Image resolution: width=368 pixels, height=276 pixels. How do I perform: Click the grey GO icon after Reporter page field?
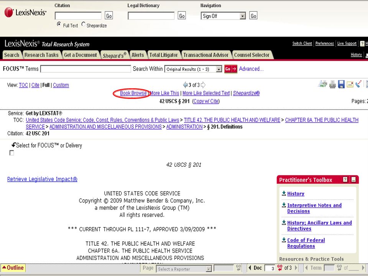[x=239, y=268]
